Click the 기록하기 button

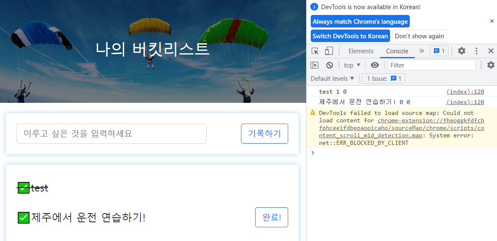coord(265,134)
